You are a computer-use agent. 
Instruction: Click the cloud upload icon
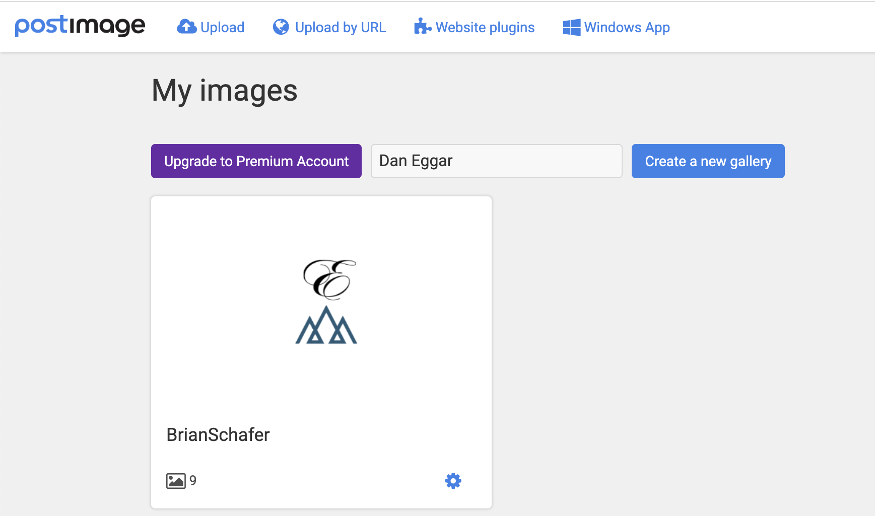pyautogui.click(x=186, y=27)
